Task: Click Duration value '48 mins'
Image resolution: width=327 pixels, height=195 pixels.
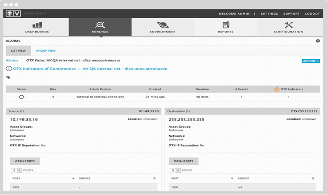Action: (x=202, y=97)
